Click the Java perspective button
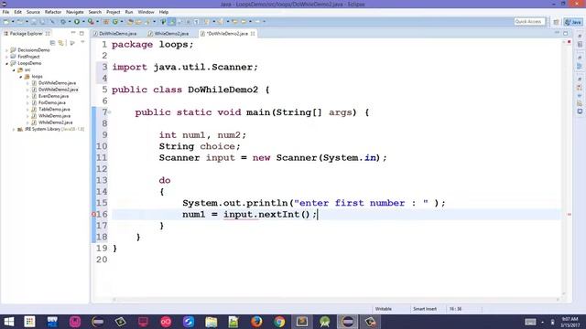The image size is (586, 329). coord(573,22)
